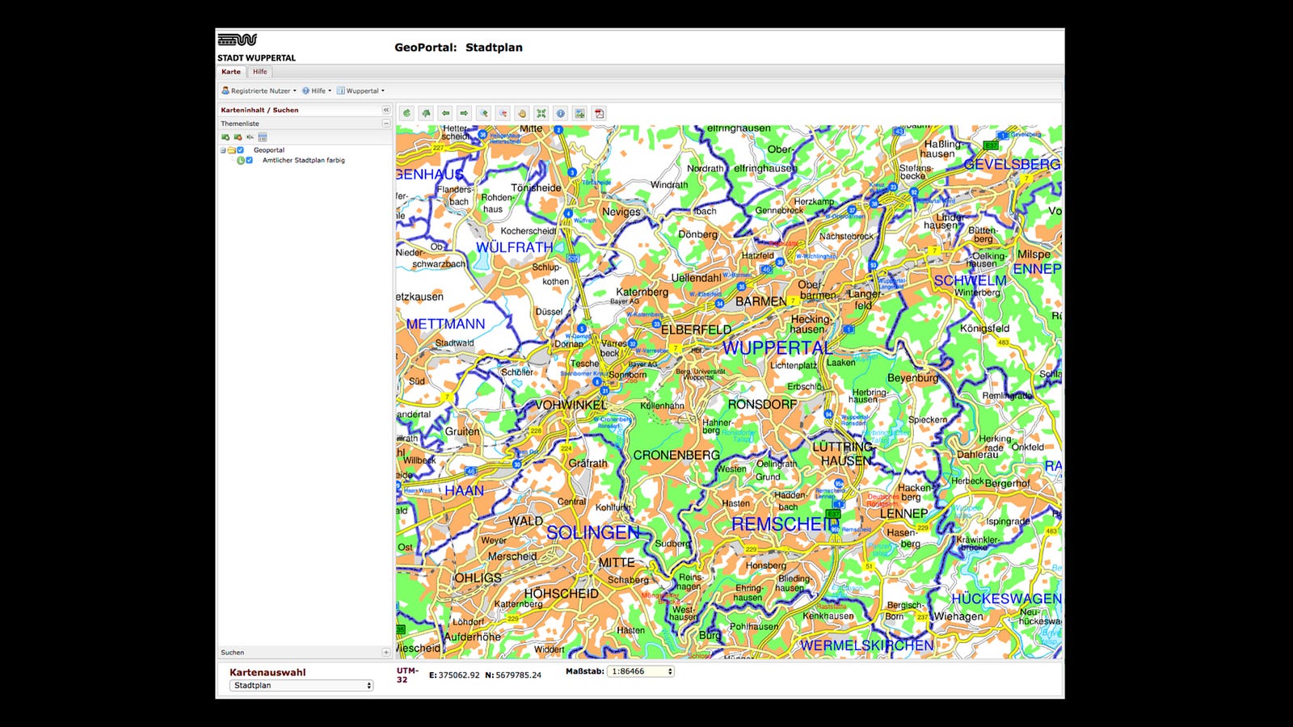This screenshot has height=727, width=1293.
Task: Export the map with the PDF icon
Action: [599, 113]
